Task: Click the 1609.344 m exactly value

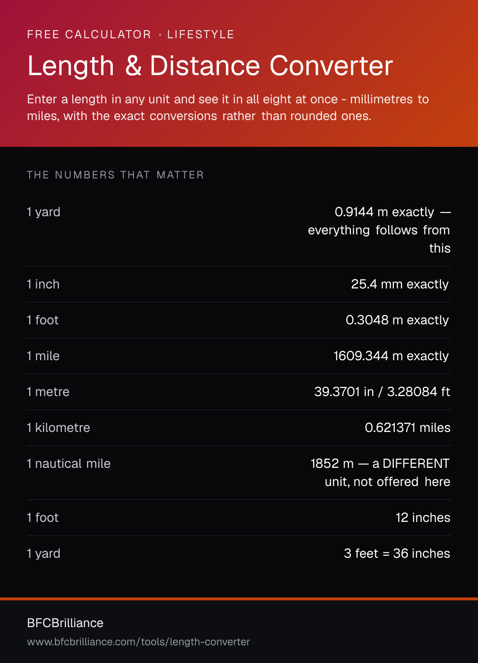Action: [x=391, y=356]
